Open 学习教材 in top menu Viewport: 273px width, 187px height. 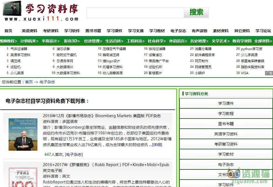point(157,31)
